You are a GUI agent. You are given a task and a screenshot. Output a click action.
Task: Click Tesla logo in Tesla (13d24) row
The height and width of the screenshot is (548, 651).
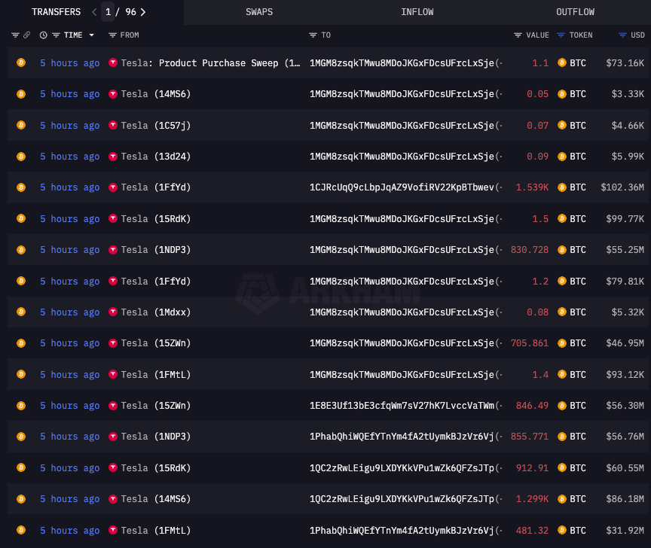point(113,156)
